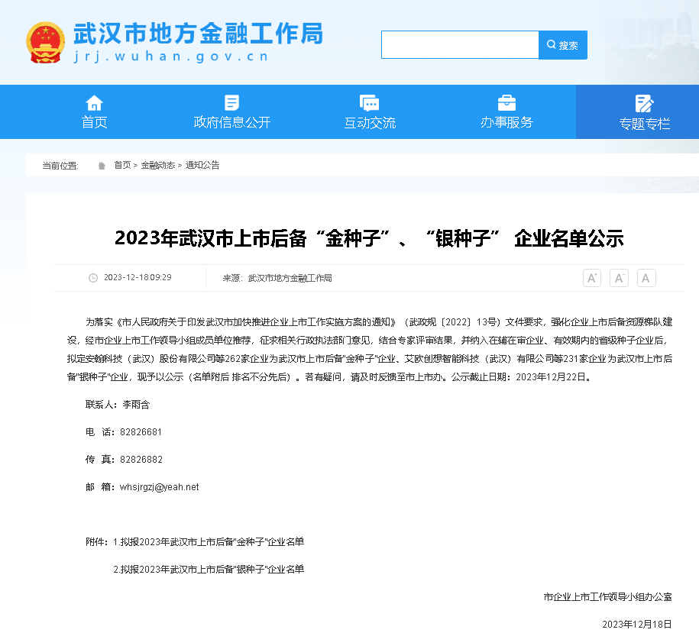Click the edit icon above 专题专栏

tap(644, 104)
